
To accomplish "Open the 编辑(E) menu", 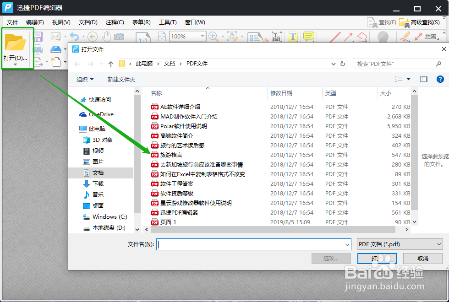I will click(x=35, y=22).
